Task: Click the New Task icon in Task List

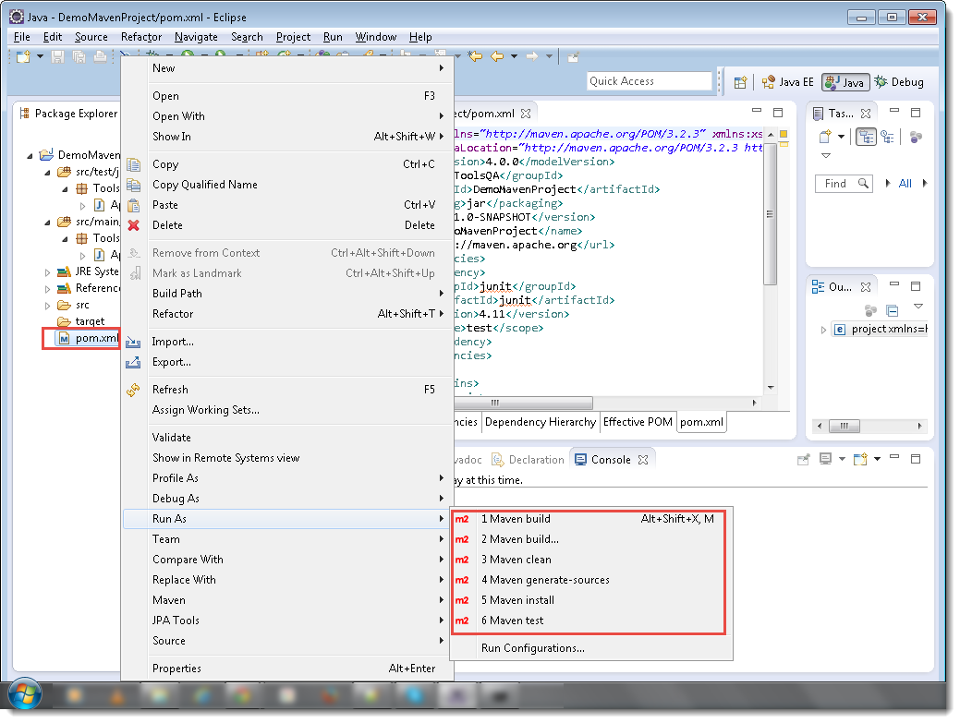Action: pos(825,137)
